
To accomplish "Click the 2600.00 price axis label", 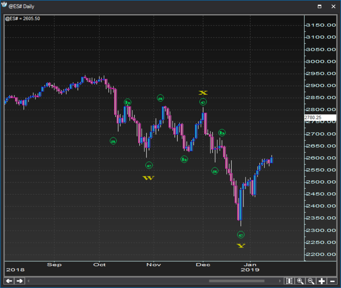I will pos(321,158).
